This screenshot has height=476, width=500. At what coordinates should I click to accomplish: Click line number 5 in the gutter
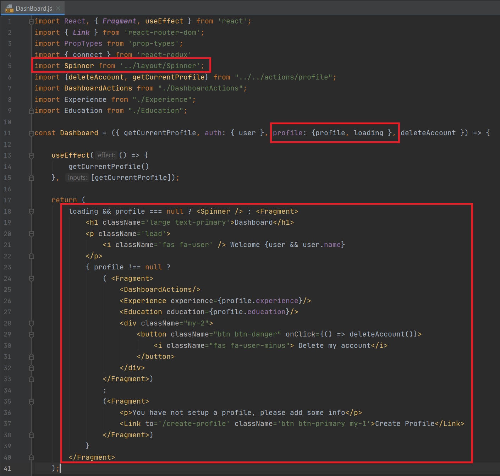click(10, 66)
